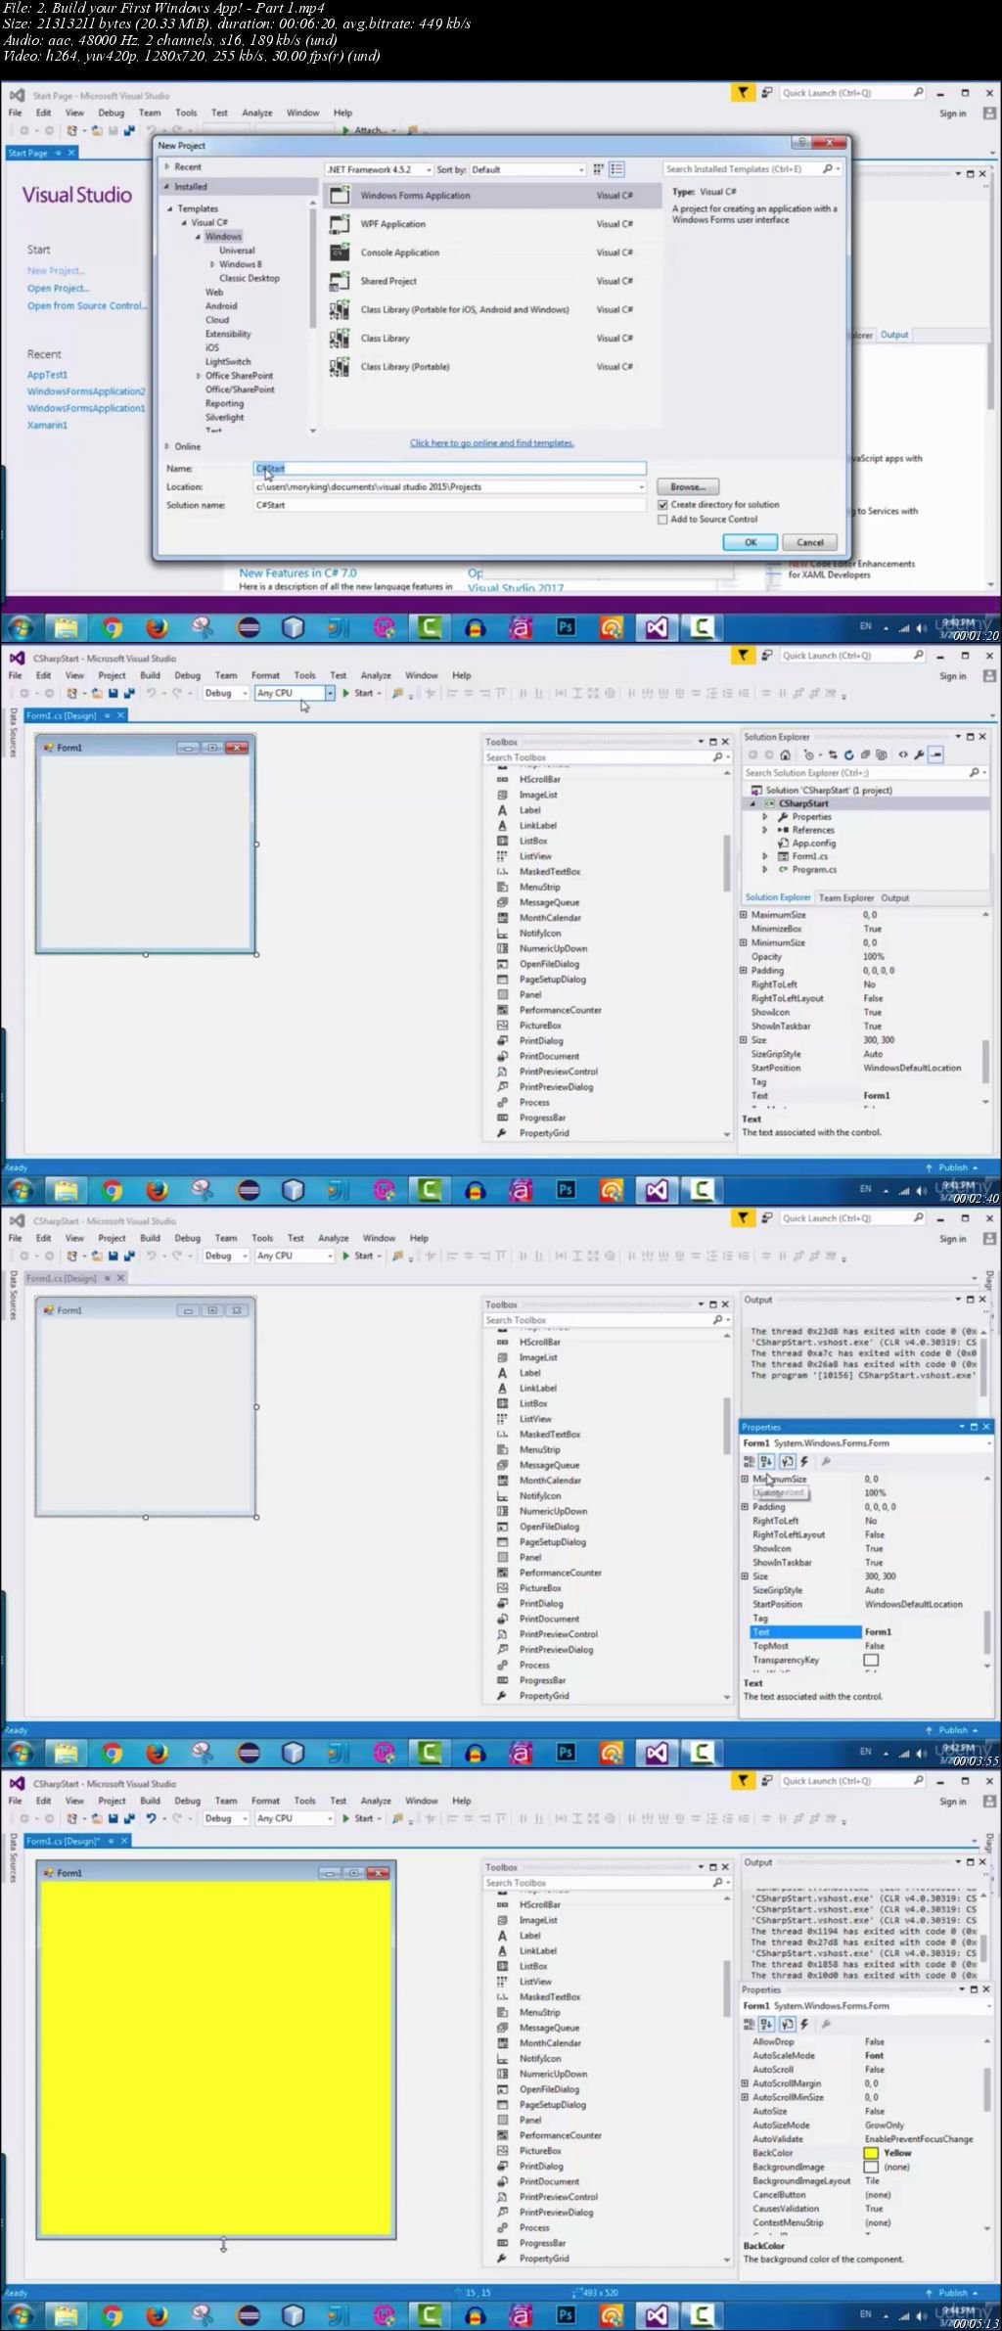The image size is (1002, 2331).
Task: Expand the AutoScrollMargin property row
Action: tap(745, 2083)
